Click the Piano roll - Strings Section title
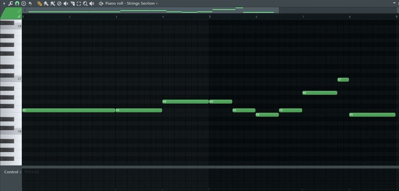This screenshot has height=191, width=399. point(130,3)
